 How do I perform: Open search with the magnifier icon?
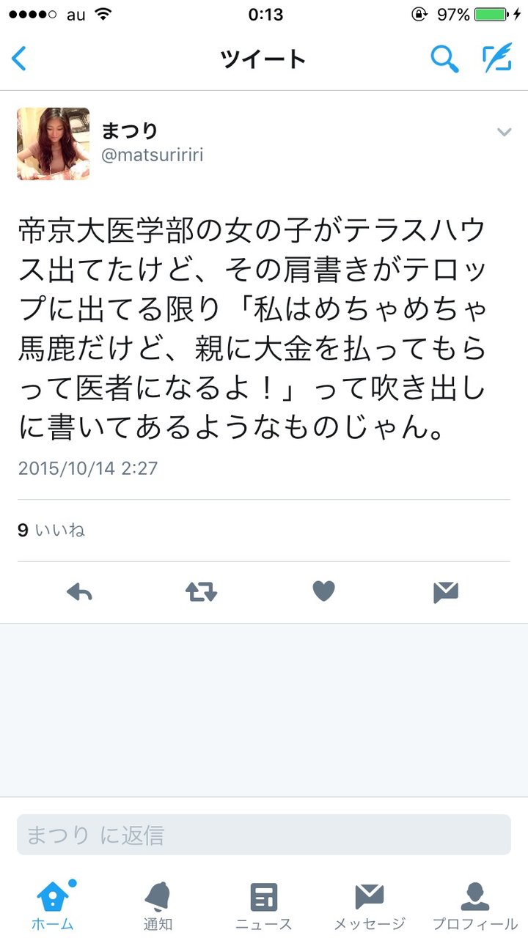444,59
